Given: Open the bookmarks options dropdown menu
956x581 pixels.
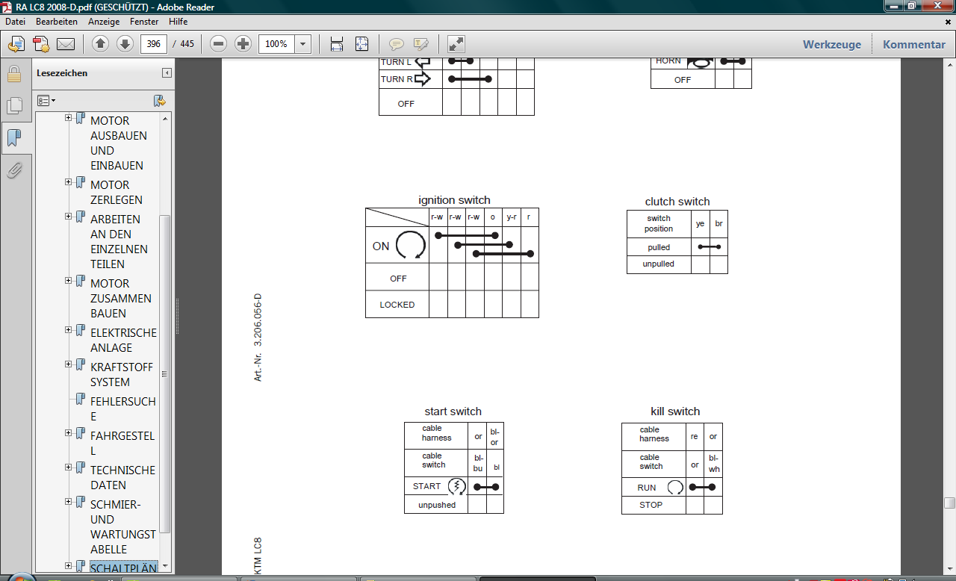Looking at the screenshot, I should [x=46, y=100].
